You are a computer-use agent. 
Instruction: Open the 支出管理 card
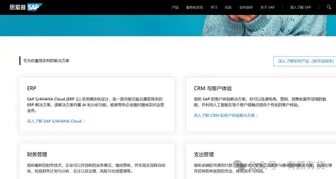pos(204,154)
